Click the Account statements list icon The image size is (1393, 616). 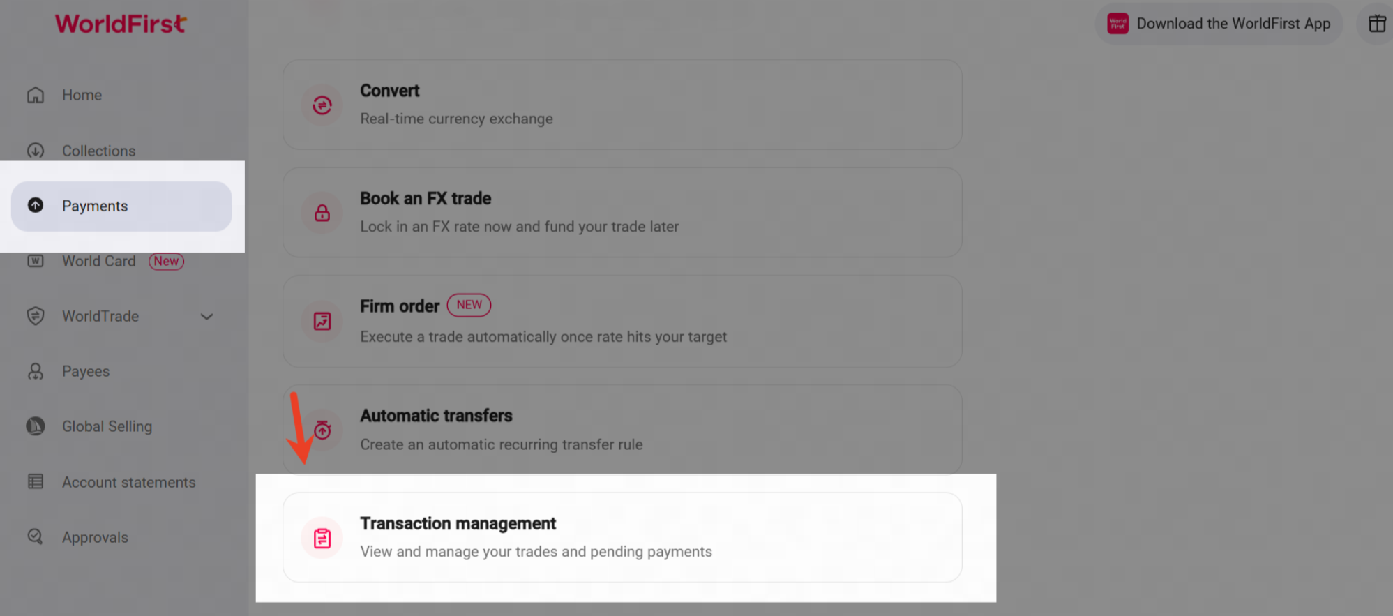[x=36, y=482]
